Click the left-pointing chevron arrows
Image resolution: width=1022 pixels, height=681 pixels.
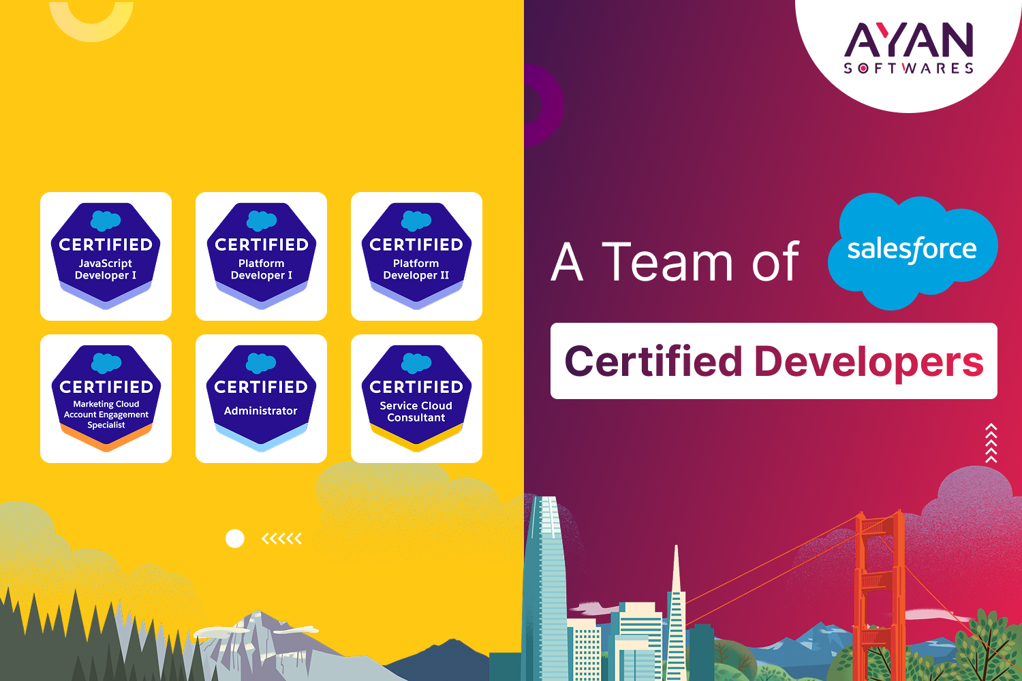click(x=281, y=539)
